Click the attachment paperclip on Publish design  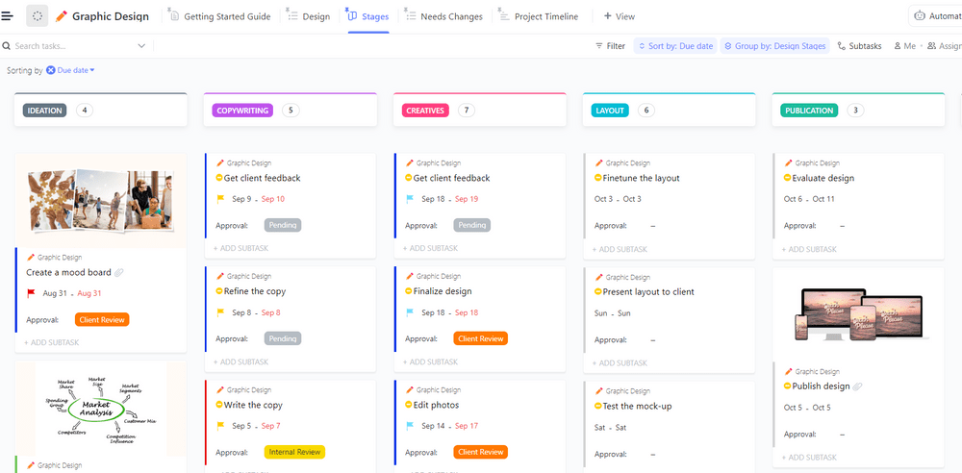(x=857, y=386)
